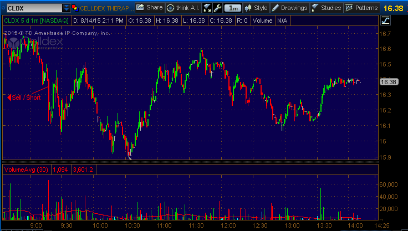
Task: Click the flask quick study icon
Action: coord(207,8)
